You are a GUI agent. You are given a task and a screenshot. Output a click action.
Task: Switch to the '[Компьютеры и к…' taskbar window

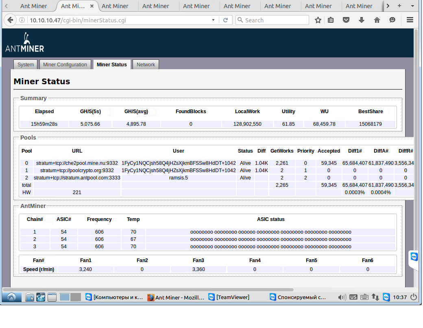[x=114, y=297]
